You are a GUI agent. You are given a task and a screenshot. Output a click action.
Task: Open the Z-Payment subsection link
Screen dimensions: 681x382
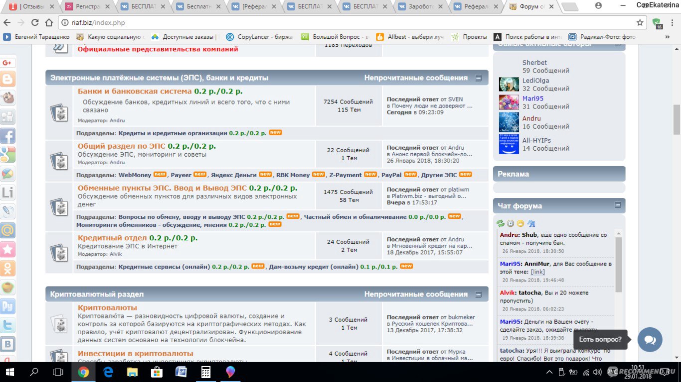345,175
